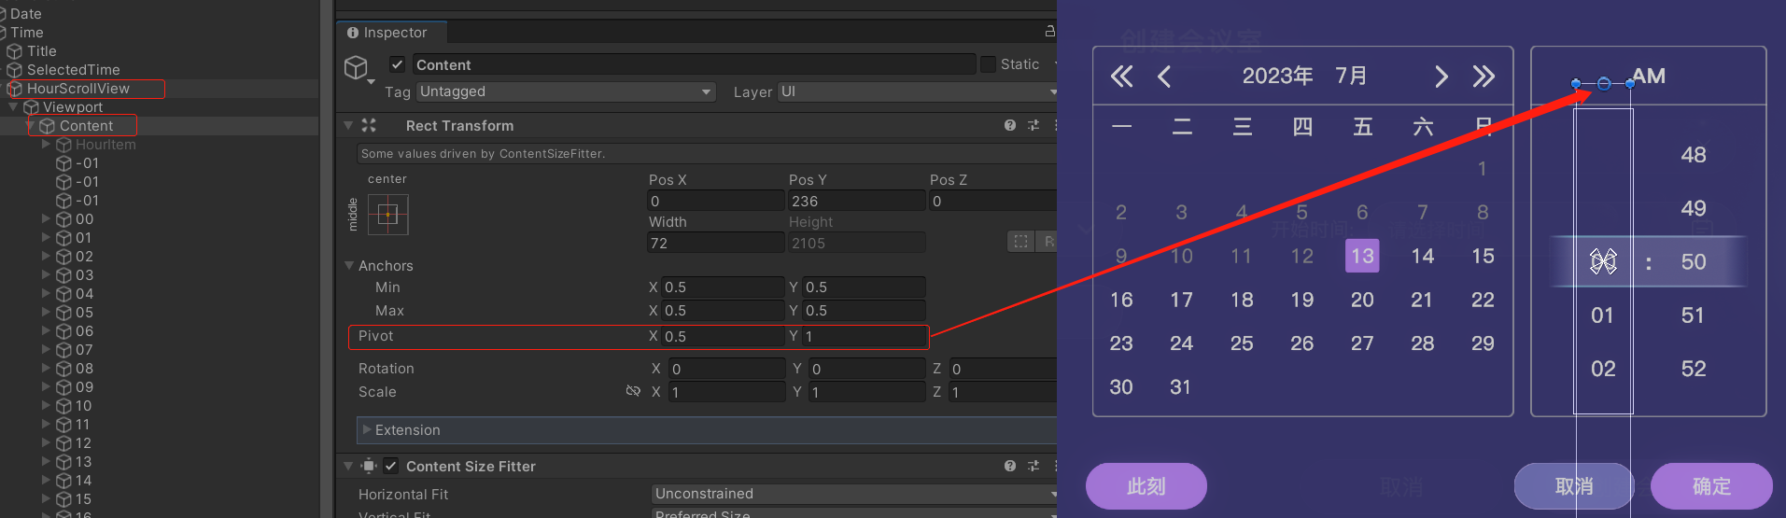1786x518 pixels.
Task: Click the cube icon beside HourItem
Action: click(x=63, y=145)
